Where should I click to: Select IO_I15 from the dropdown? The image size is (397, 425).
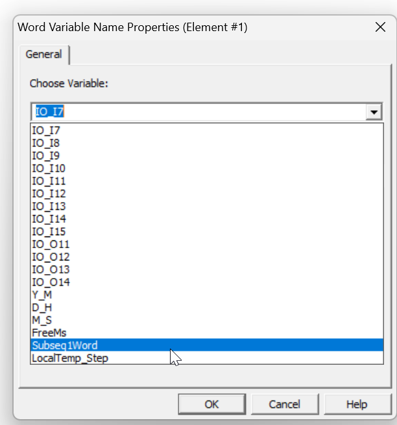pyautogui.click(x=207, y=231)
